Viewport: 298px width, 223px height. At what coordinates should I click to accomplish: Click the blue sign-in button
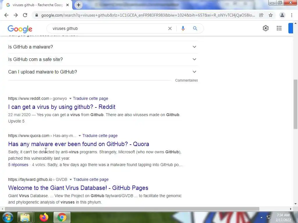[x=291, y=28]
